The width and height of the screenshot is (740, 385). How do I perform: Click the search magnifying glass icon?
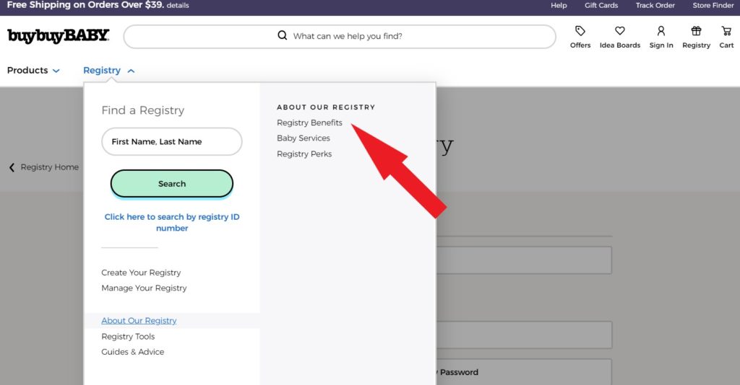(x=283, y=36)
